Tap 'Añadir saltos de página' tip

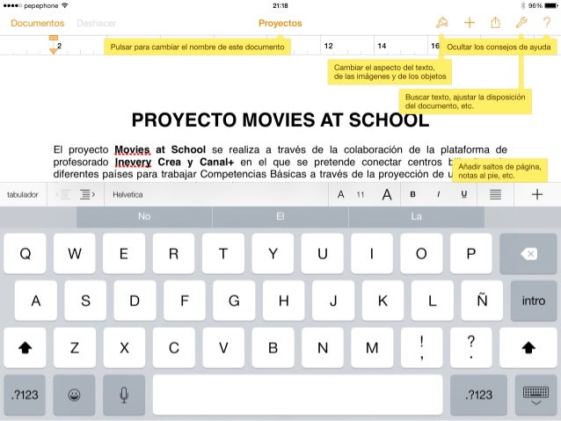point(499,171)
